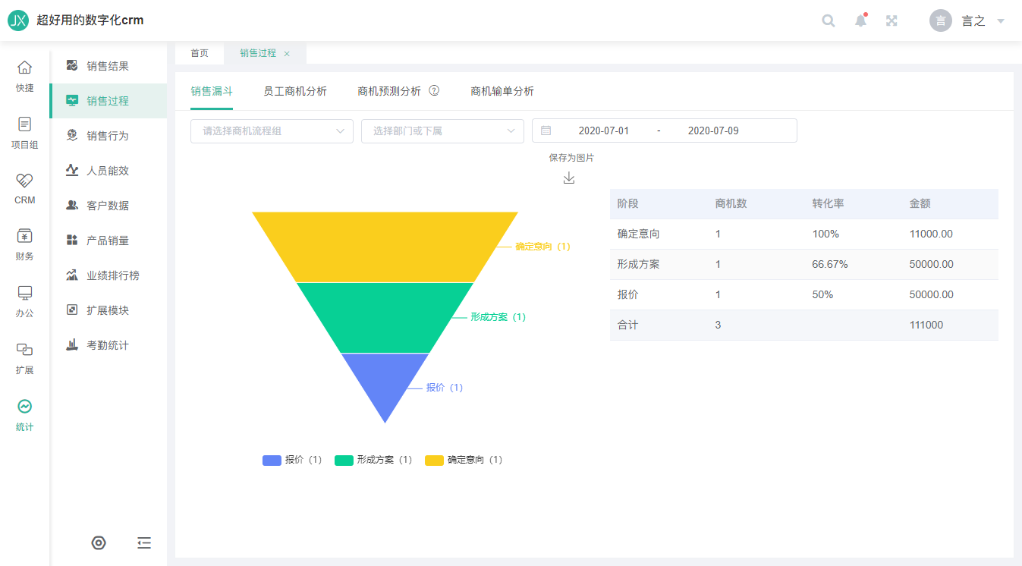
Task: Click the yellow 确定意向 funnel segment
Action: pos(385,247)
